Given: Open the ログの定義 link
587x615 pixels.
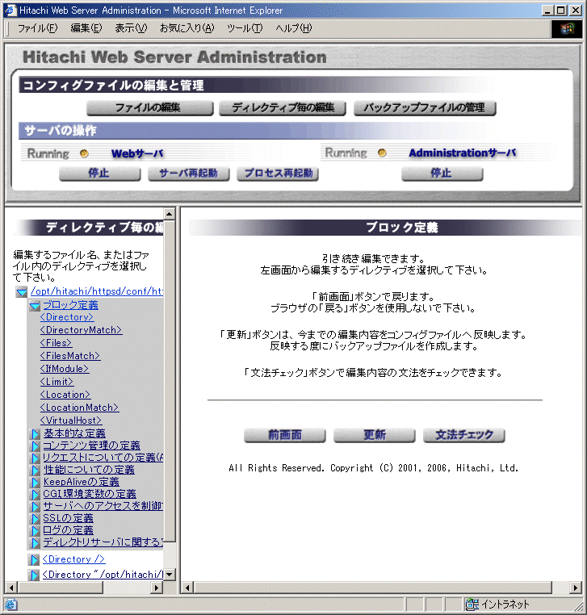Looking at the screenshot, I should tap(69, 531).
